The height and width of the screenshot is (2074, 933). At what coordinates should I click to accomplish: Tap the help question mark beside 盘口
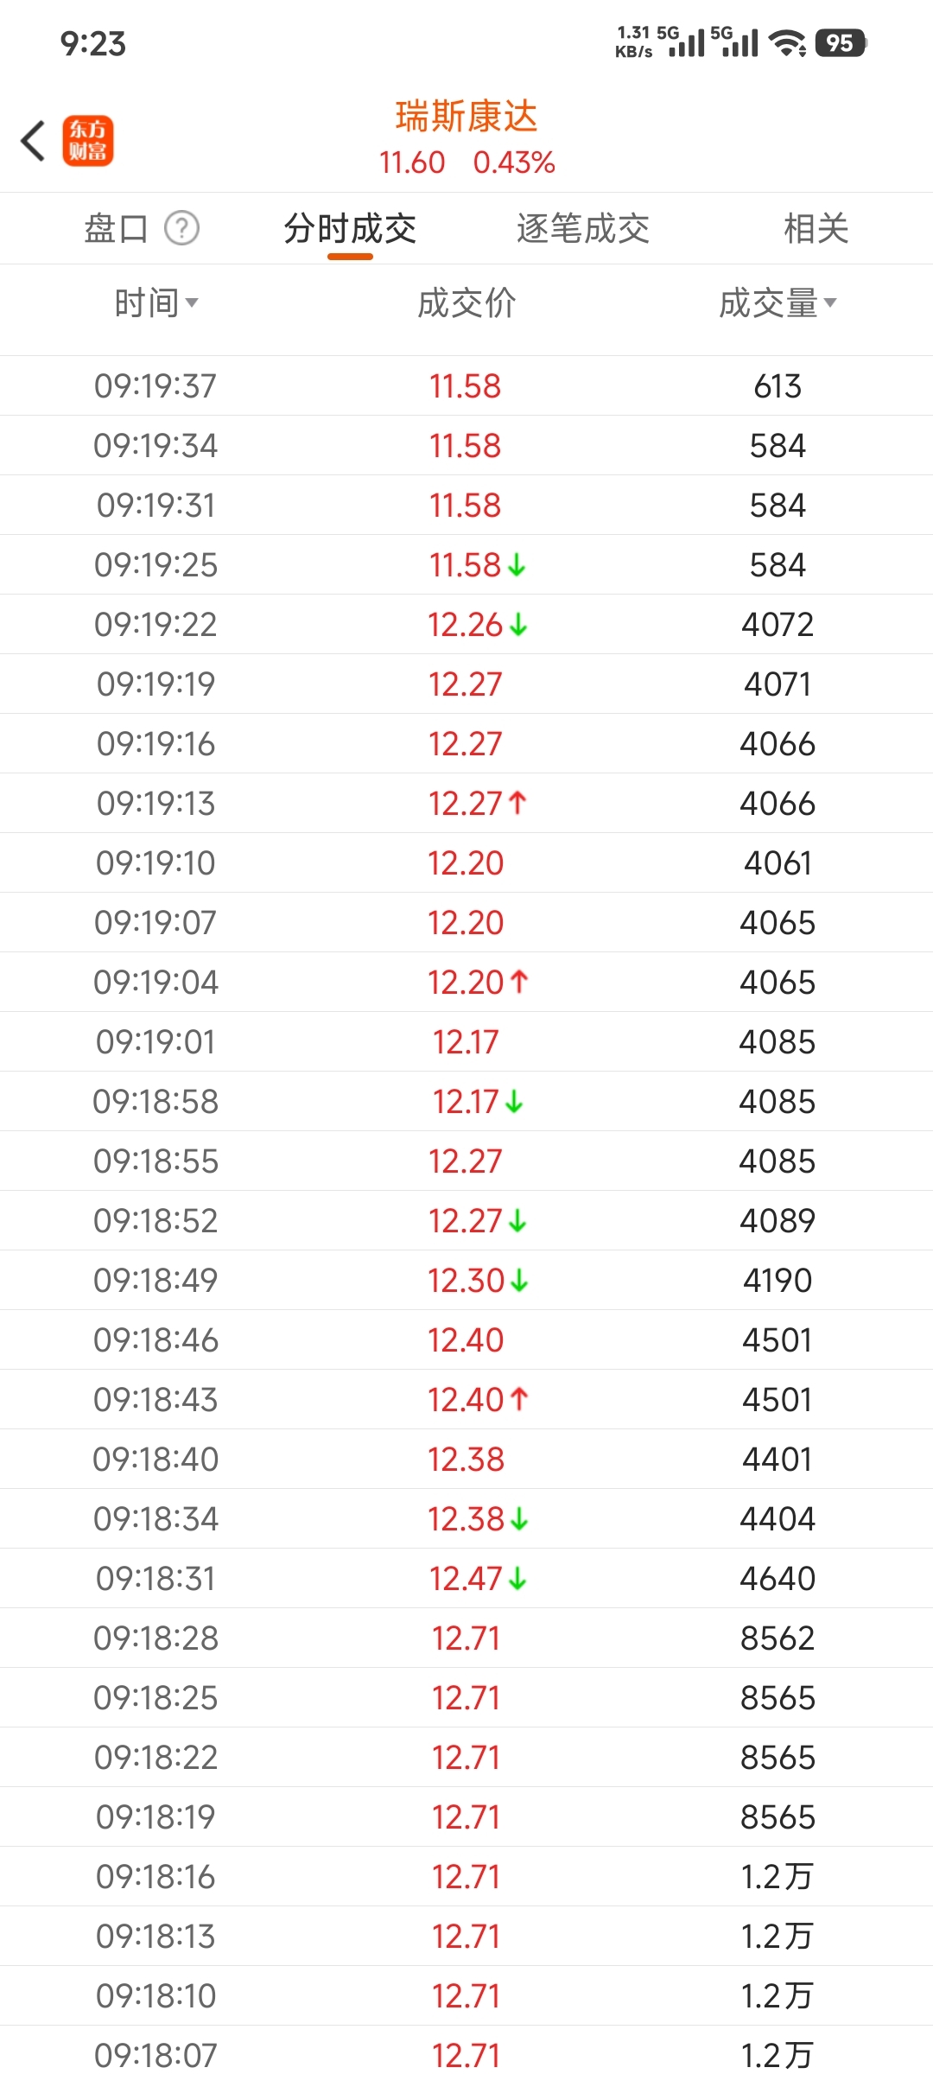(182, 228)
